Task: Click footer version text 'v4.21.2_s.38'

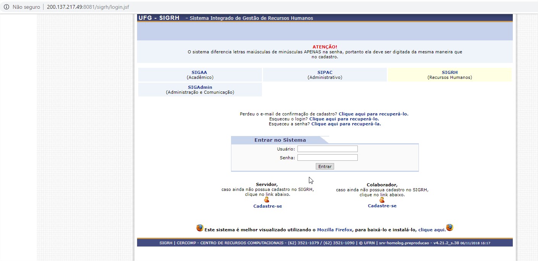Action: coord(446,243)
